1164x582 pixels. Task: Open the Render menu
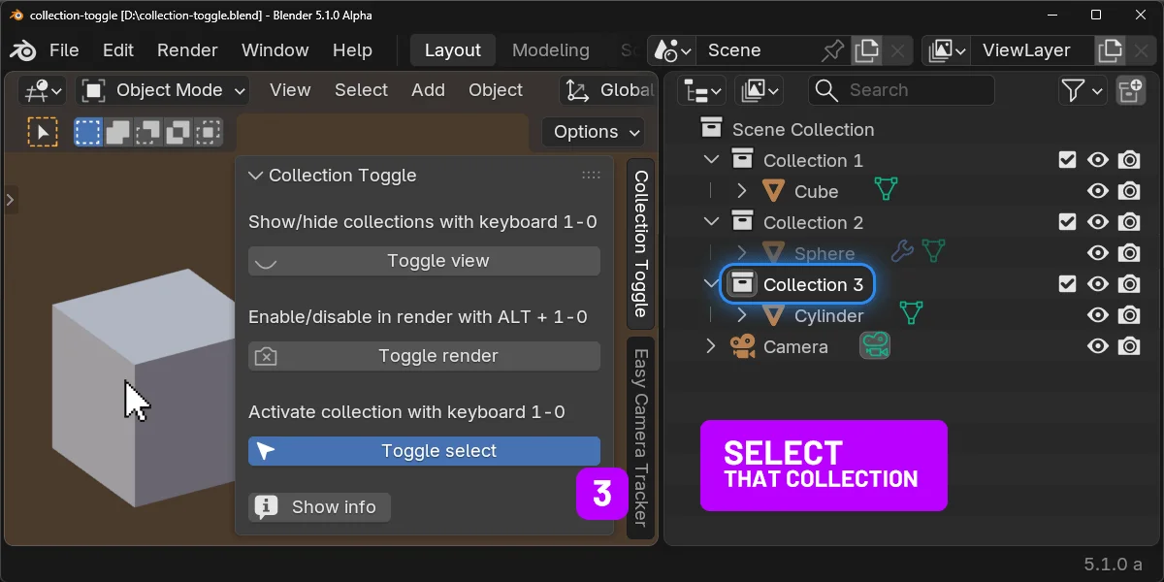tap(187, 49)
